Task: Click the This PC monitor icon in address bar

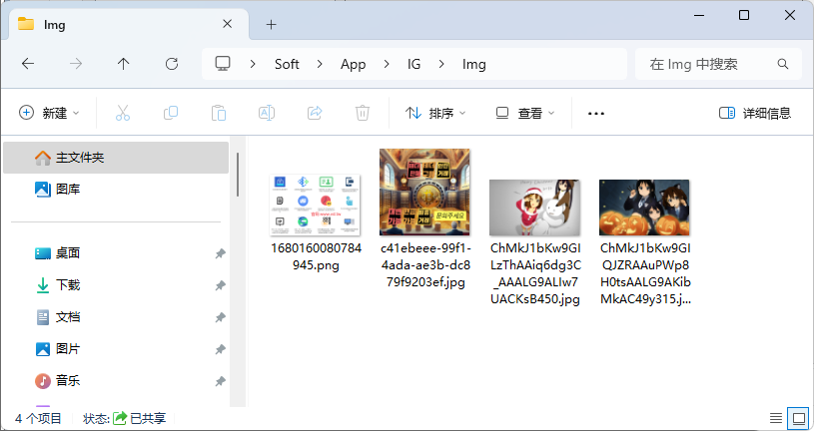Action: tap(223, 64)
